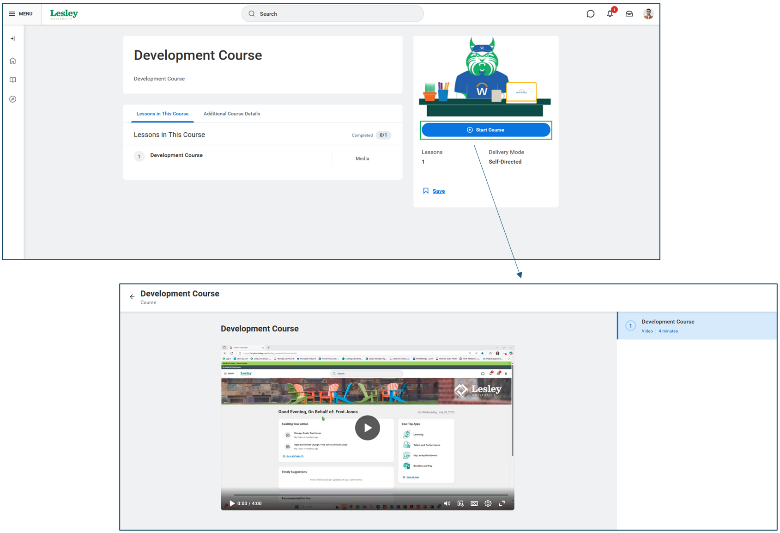Switch to Additional Course Details tab

232,114
